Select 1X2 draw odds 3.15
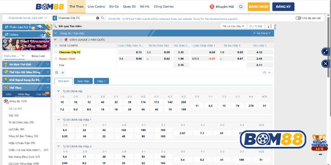 tap(181, 65)
